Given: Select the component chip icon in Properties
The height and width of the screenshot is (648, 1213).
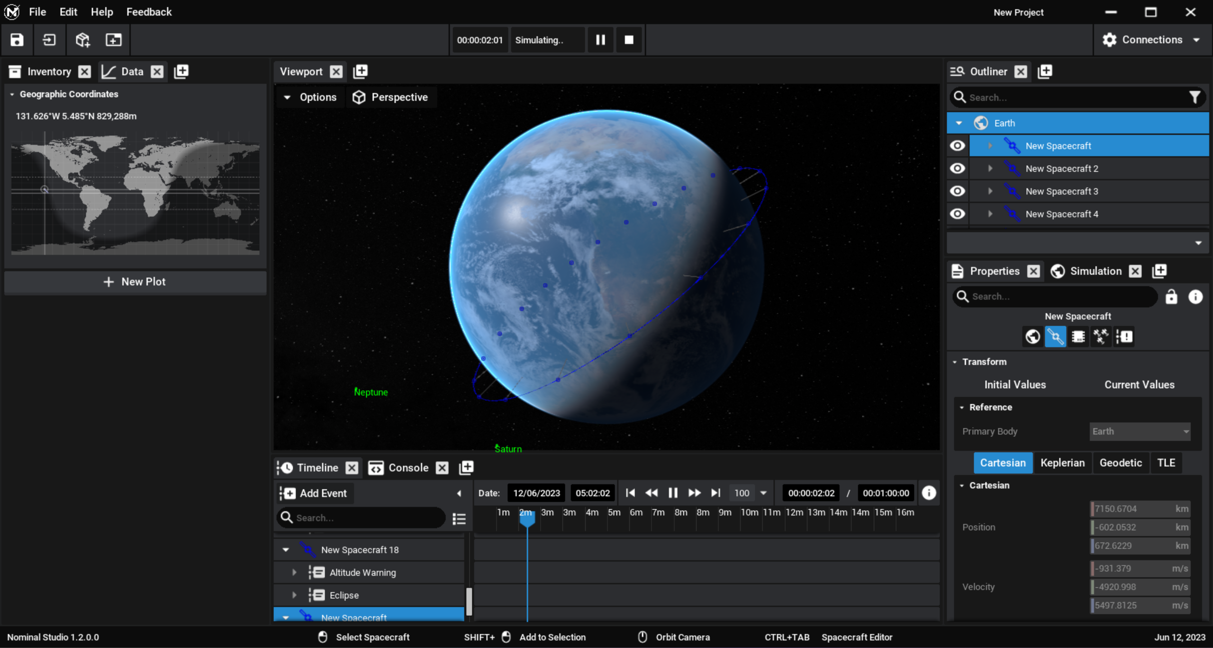Looking at the screenshot, I should point(1078,337).
